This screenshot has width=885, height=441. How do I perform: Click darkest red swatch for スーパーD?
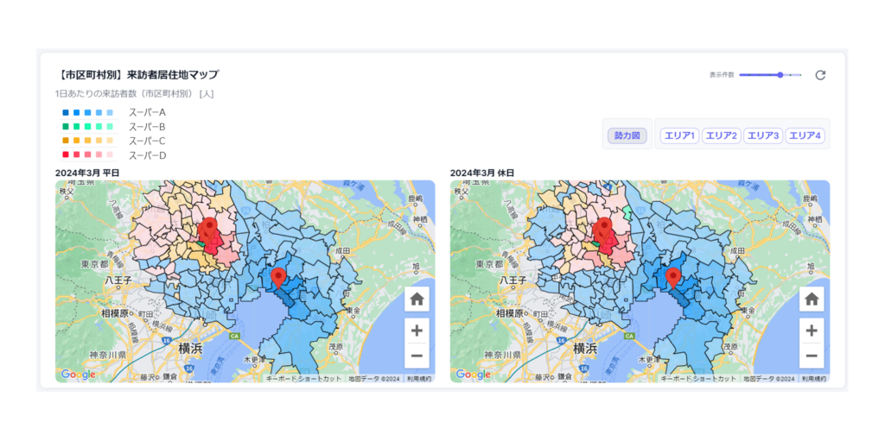click(66, 155)
